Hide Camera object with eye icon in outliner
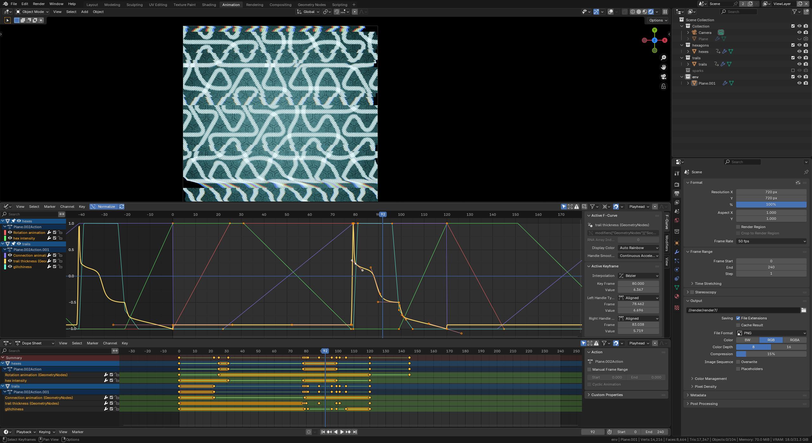Image resolution: width=812 pixels, height=443 pixels. (x=799, y=32)
